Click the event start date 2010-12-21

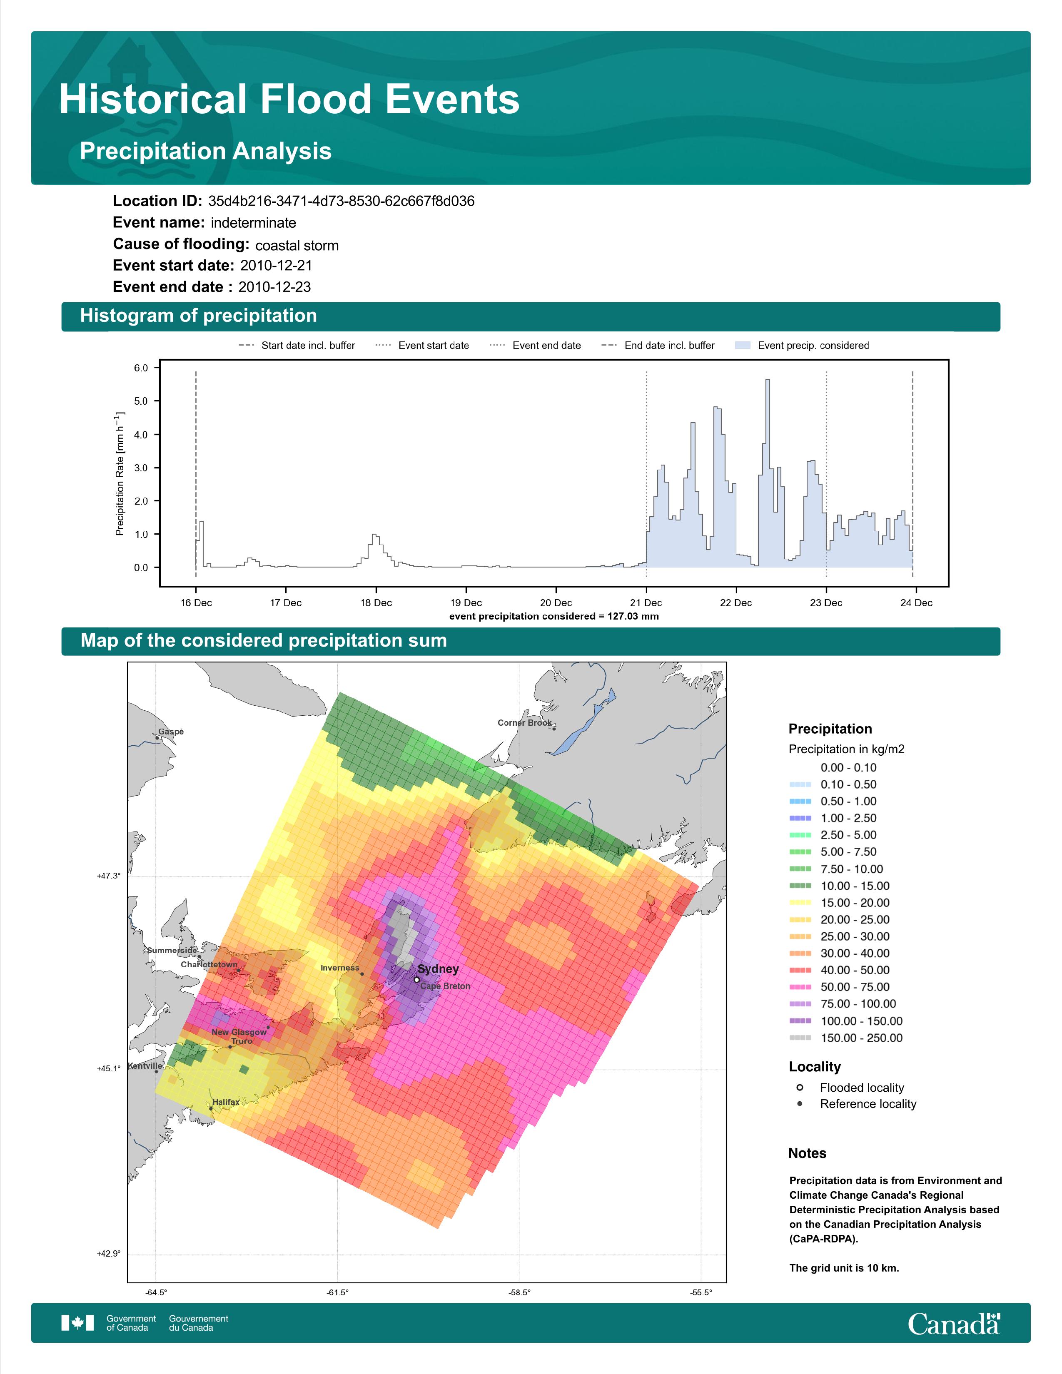pyautogui.click(x=276, y=266)
